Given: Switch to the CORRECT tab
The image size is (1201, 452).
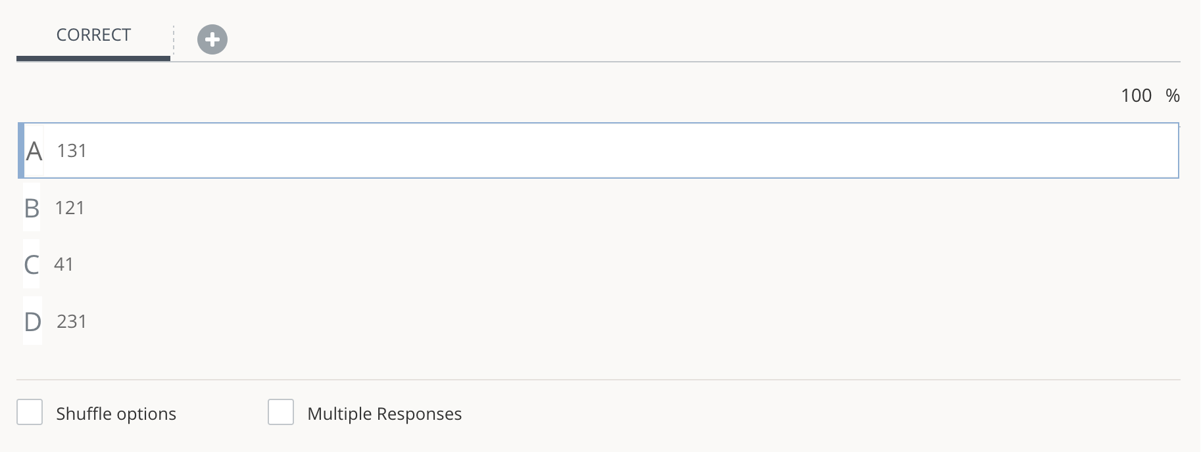Looking at the screenshot, I should (93, 35).
